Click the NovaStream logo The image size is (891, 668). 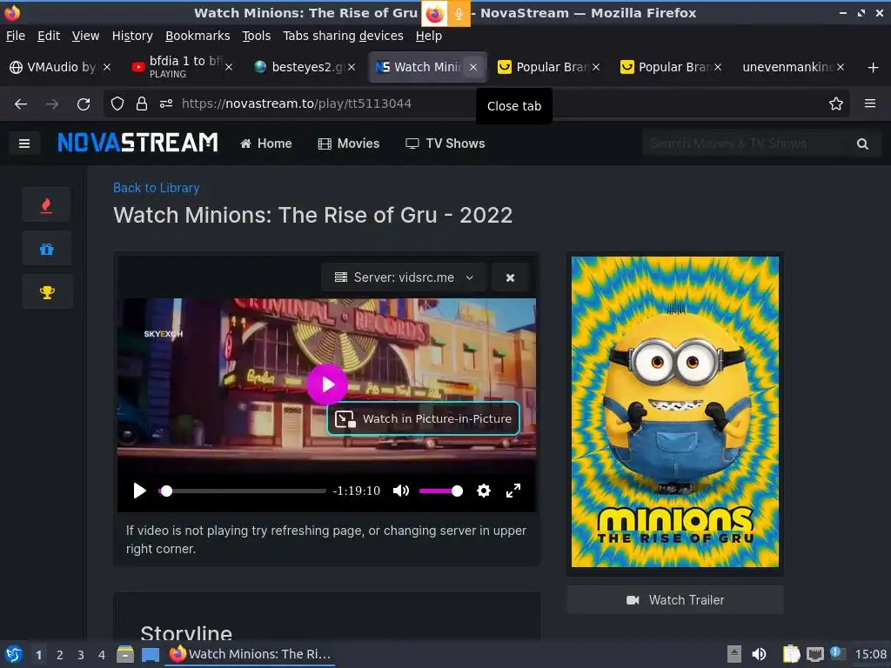pos(137,143)
